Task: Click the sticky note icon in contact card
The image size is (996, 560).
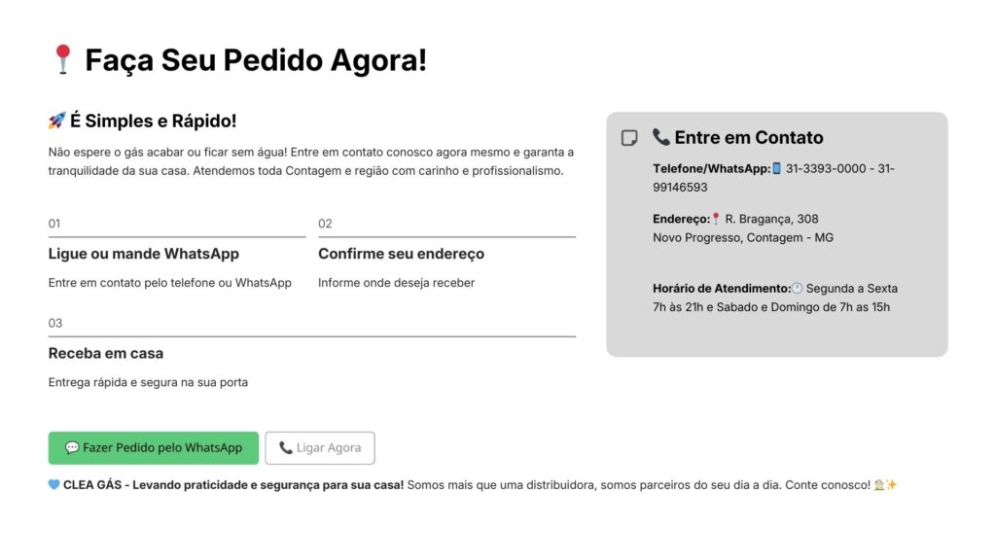Action: (629, 138)
